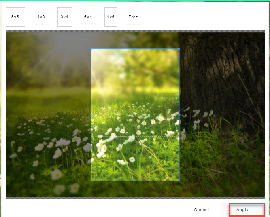
Task: Click the bottom-right crop corner handle
Action: pos(179,181)
